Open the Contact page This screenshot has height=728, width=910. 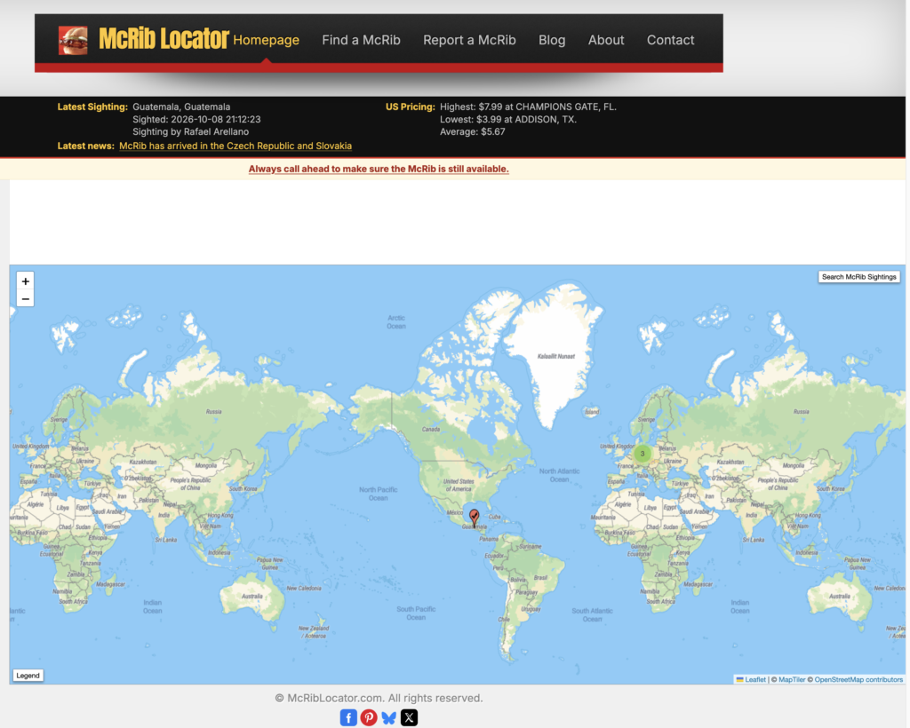click(x=670, y=40)
